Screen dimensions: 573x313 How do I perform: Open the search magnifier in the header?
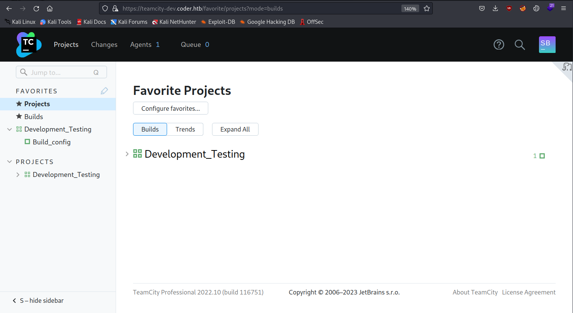pyautogui.click(x=519, y=44)
